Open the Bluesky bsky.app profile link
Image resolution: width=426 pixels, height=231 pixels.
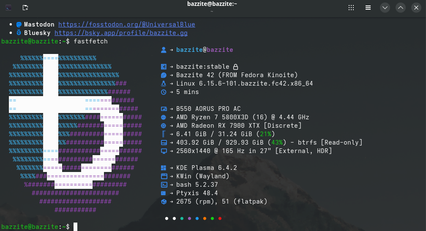tap(121, 33)
